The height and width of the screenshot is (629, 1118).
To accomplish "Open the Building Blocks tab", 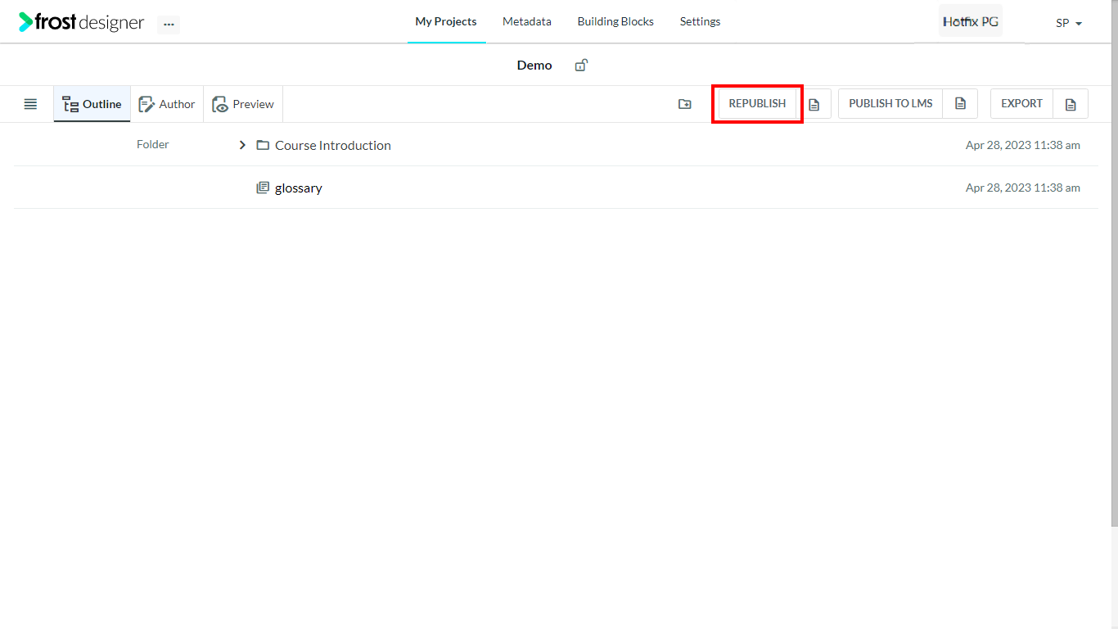I will 615,22.
